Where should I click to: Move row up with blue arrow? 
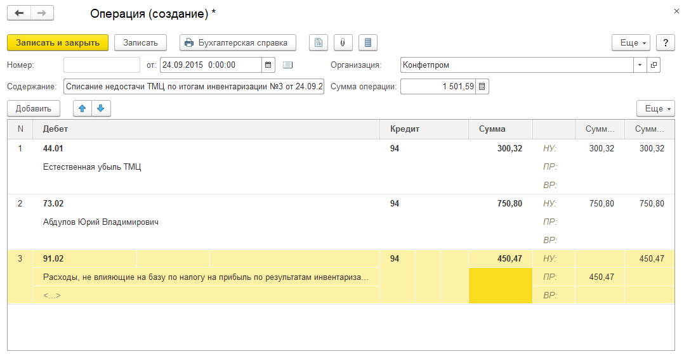point(82,108)
